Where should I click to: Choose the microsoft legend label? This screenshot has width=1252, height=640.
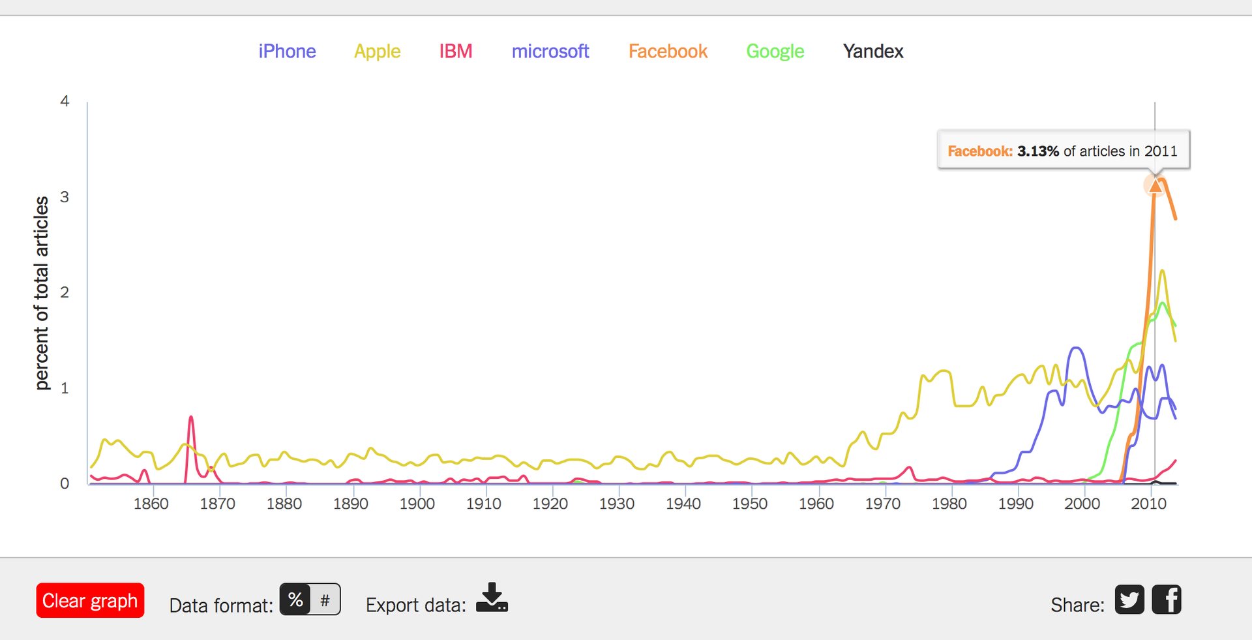coord(550,52)
